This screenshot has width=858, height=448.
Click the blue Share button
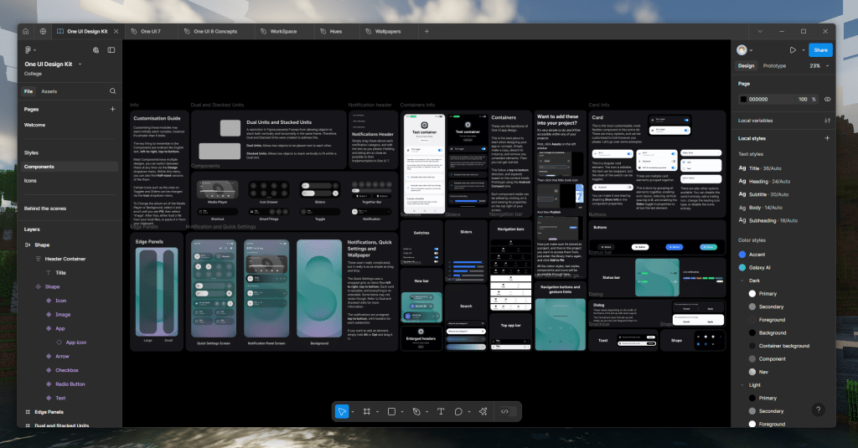click(820, 49)
